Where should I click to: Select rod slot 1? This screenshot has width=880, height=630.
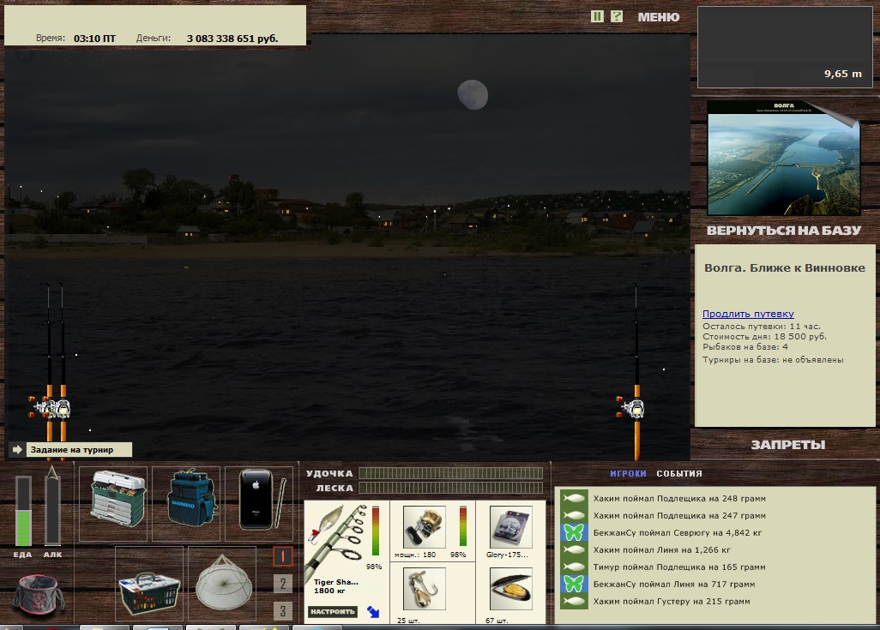[283, 556]
